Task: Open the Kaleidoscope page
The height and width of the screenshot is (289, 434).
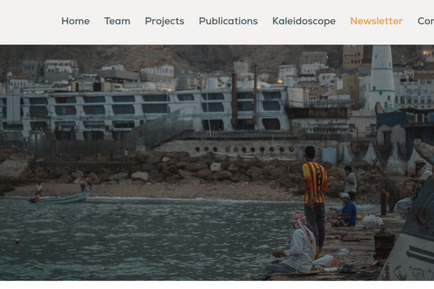Action: pos(304,21)
